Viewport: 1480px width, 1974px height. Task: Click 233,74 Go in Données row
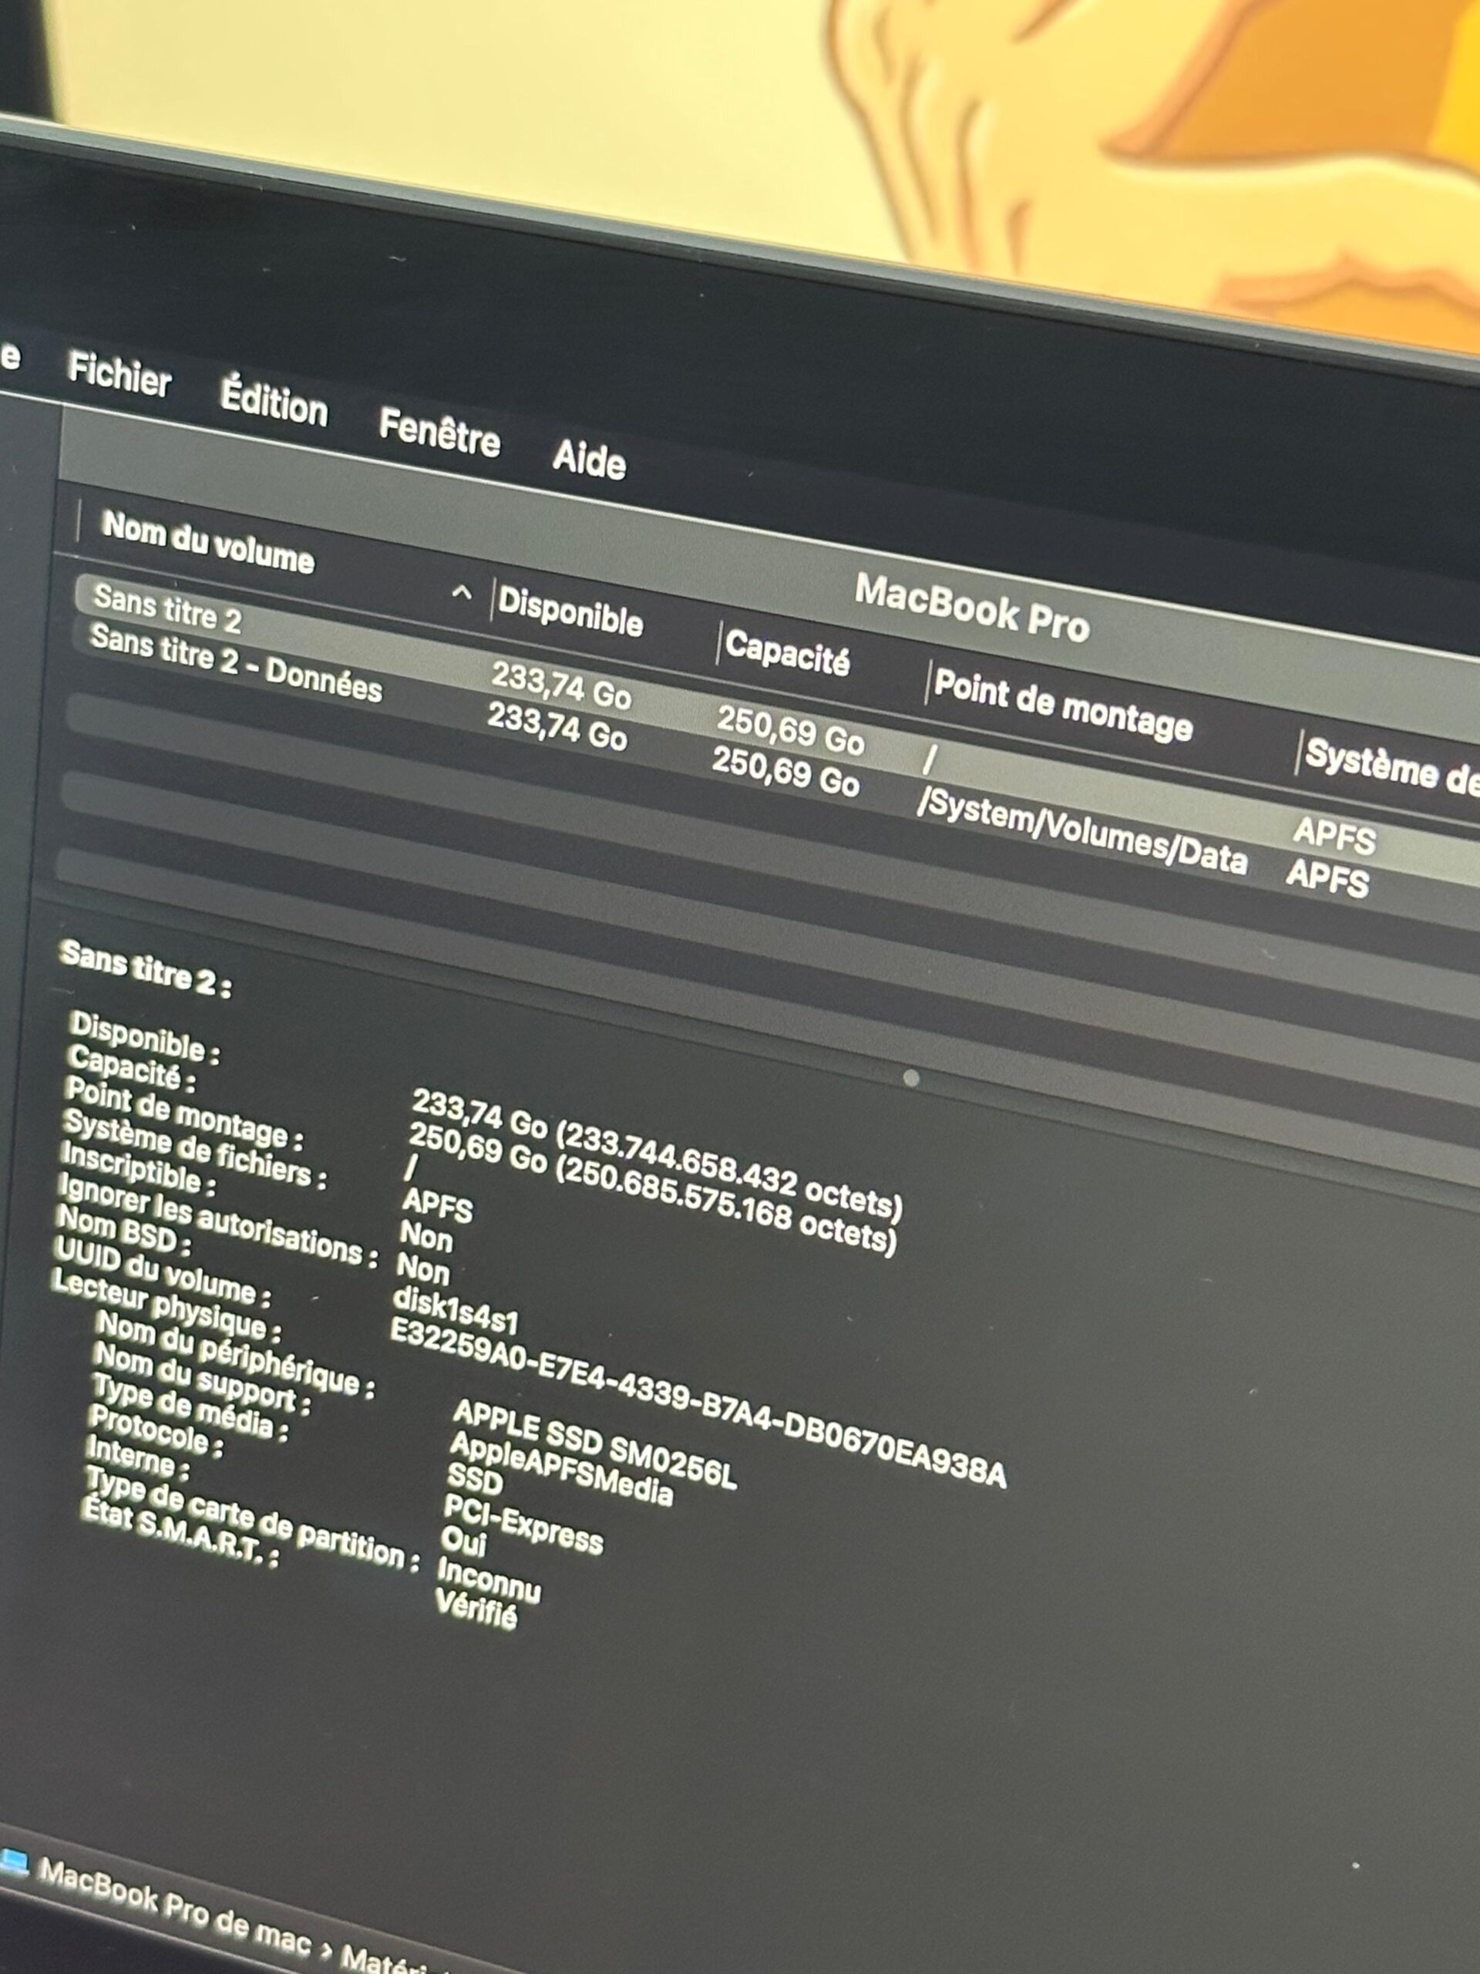click(x=557, y=726)
